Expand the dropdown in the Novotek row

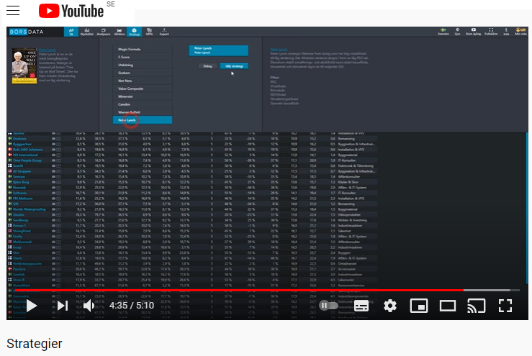59,188
